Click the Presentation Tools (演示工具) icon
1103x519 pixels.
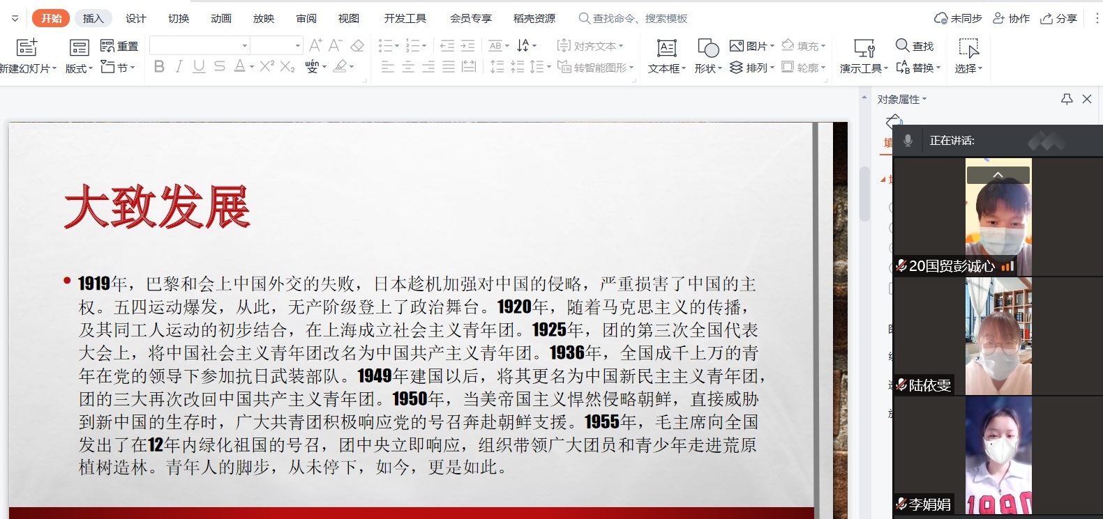pyautogui.click(x=864, y=48)
